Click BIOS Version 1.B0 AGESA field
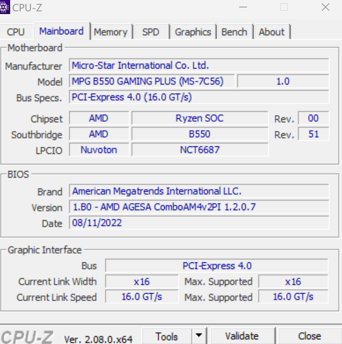 pyautogui.click(x=199, y=207)
